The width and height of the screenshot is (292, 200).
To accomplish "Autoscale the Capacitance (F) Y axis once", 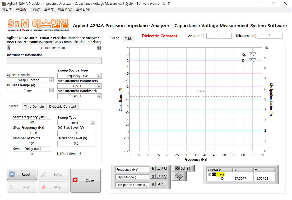I will point(159,177).
